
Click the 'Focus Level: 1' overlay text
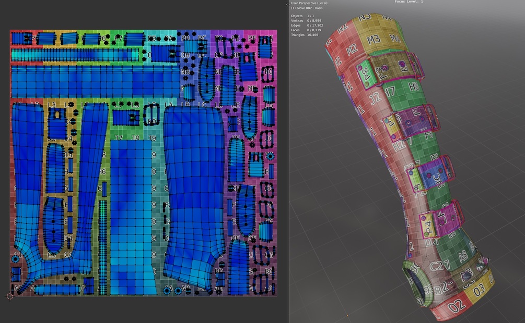pyautogui.click(x=409, y=2)
